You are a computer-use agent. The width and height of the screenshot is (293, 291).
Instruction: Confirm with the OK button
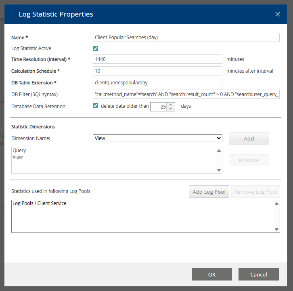click(x=212, y=274)
